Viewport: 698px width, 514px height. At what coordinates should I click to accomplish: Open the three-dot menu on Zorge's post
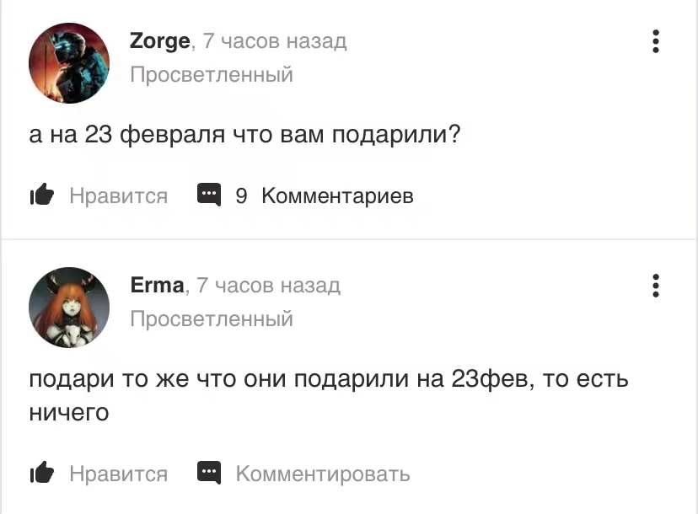click(655, 41)
